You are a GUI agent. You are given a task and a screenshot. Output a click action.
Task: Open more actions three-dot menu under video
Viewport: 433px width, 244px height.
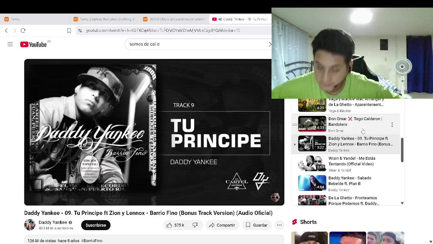pyautogui.click(x=279, y=225)
